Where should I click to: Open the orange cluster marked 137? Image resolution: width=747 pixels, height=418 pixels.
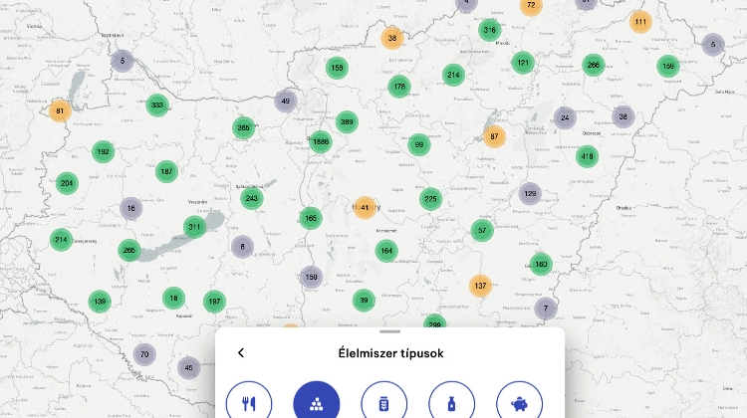pyautogui.click(x=480, y=286)
